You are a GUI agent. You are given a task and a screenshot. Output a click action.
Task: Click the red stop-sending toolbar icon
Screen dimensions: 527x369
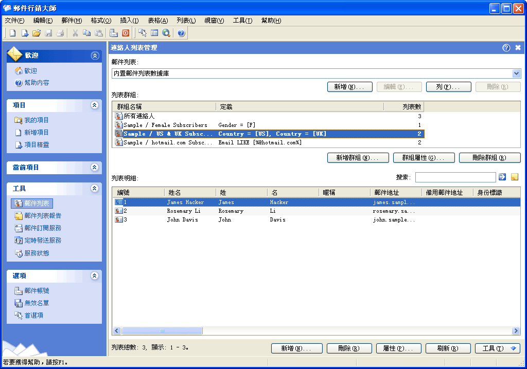(126, 33)
